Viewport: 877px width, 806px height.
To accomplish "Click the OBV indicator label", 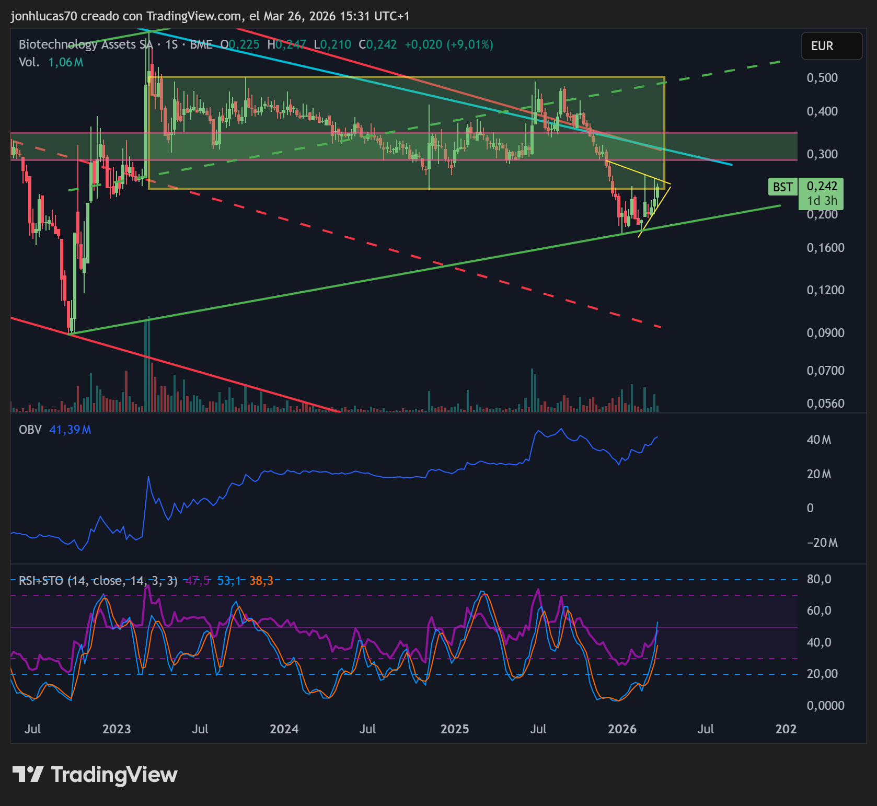I will [x=30, y=430].
